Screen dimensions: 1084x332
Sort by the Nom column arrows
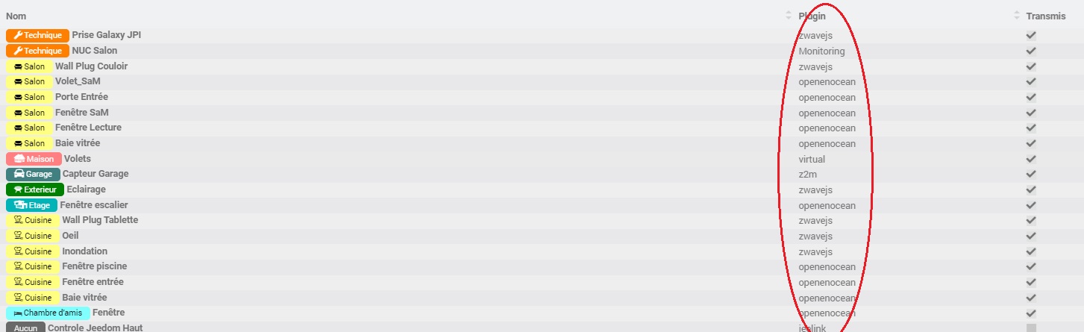point(789,16)
